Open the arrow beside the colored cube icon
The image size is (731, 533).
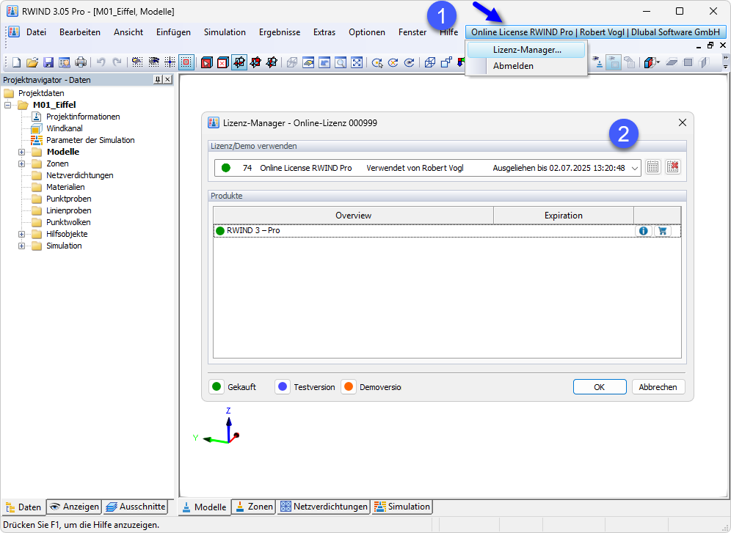tap(658, 62)
